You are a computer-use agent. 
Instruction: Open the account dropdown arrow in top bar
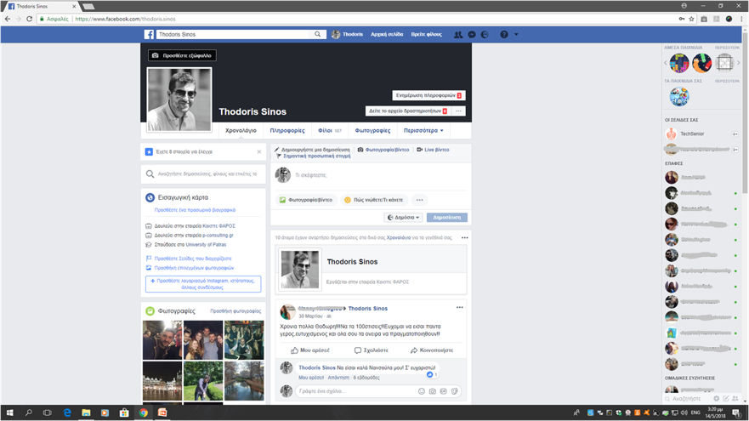(x=516, y=35)
